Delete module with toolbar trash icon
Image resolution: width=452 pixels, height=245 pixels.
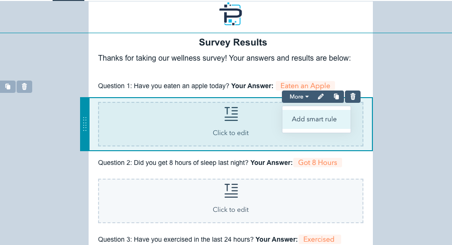pyautogui.click(x=353, y=97)
